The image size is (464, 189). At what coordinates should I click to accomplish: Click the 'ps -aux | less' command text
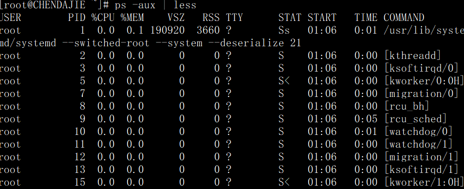[155, 5]
